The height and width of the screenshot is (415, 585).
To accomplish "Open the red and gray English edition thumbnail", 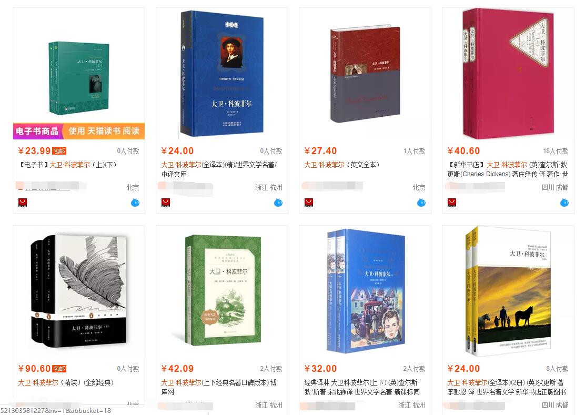I will tap(365, 74).
